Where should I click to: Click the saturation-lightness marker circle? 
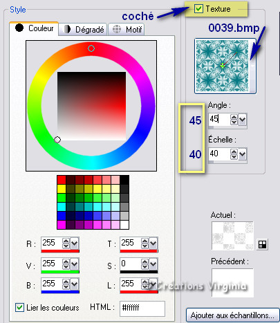point(57,140)
